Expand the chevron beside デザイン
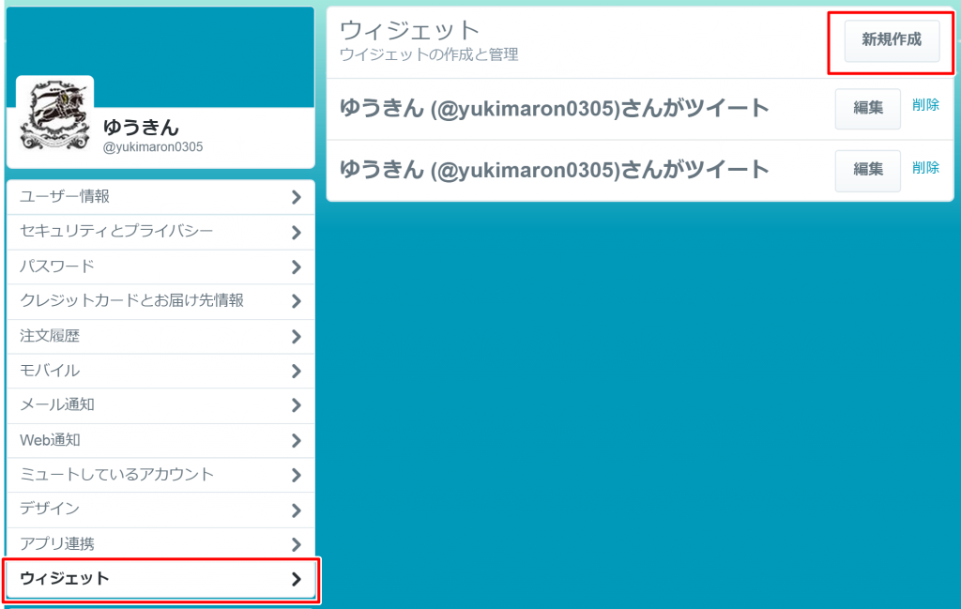This screenshot has height=609, width=961. (x=298, y=510)
